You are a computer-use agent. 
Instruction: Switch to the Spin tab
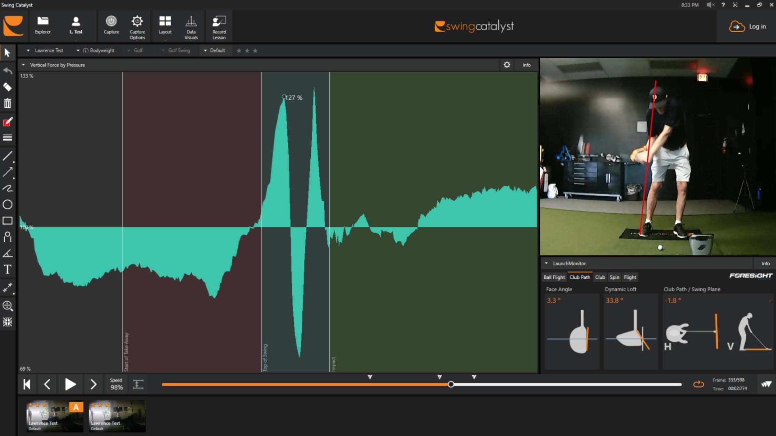pos(614,277)
